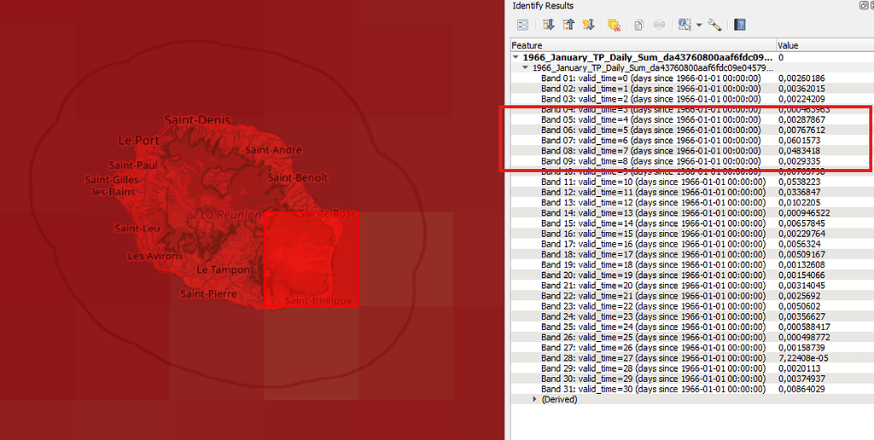Screen dimensions: 874x440
Task: Open Identify Settings wrench icon
Action: 714,25
